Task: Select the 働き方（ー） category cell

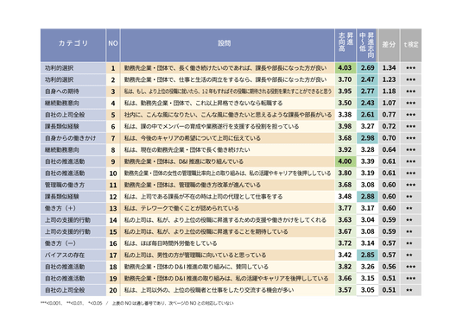Action: point(73,243)
